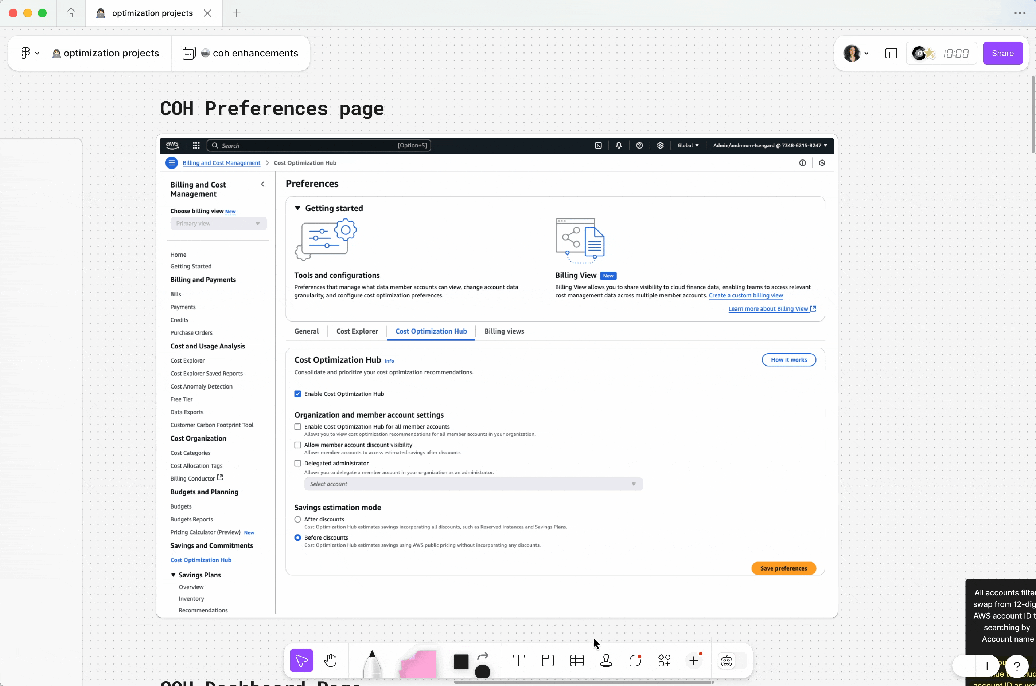Check Enable Cost Optimization Hub checkbox

click(x=298, y=394)
